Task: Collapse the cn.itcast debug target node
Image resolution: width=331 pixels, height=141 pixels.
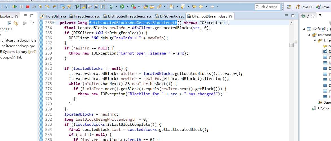Action: tap(310, 35)
